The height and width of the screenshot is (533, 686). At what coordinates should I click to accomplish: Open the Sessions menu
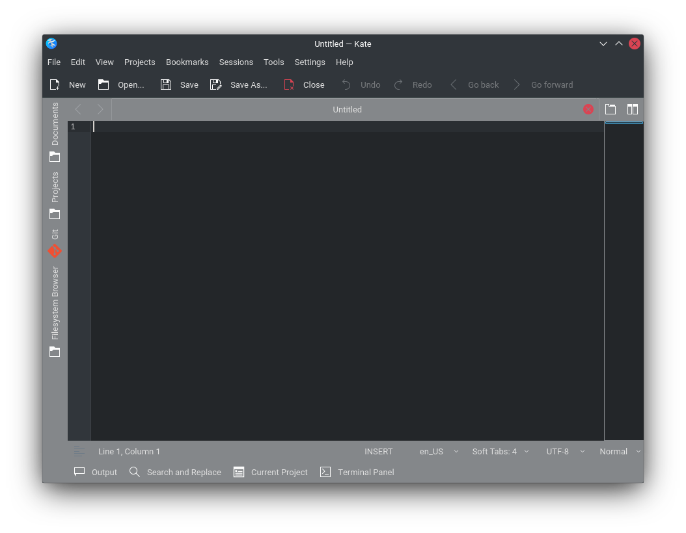click(236, 62)
